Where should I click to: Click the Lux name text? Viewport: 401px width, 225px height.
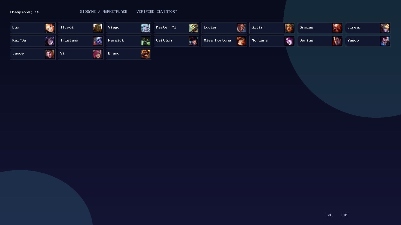pyautogui.click(x=16, y=27)
